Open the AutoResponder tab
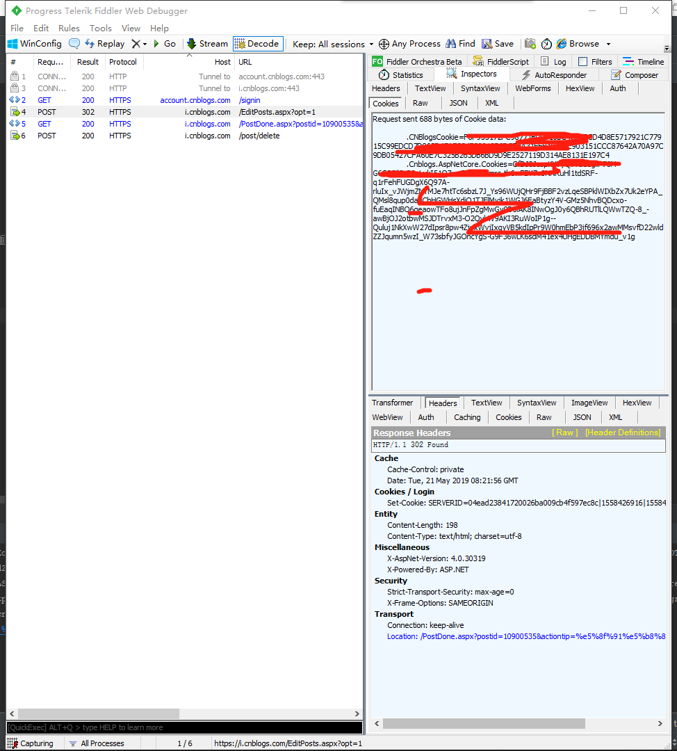This screenshot has width=677, height=751. tap(554, 74)
